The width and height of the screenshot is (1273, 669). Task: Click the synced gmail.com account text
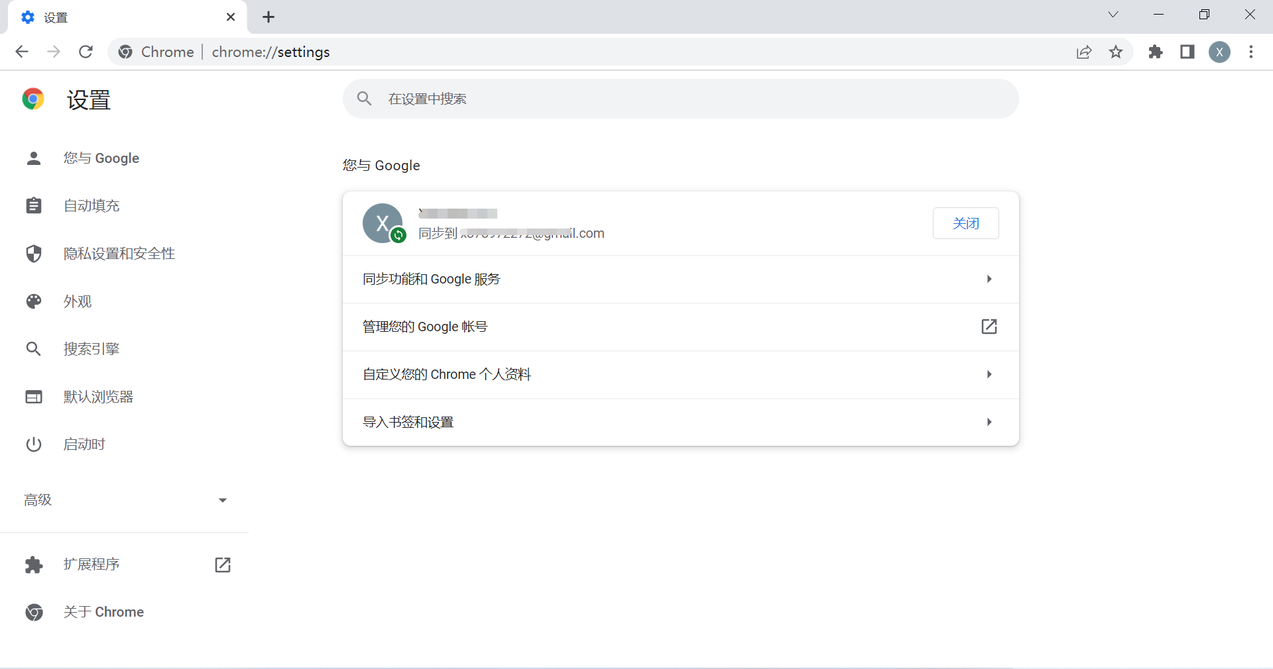click(511, 233)
